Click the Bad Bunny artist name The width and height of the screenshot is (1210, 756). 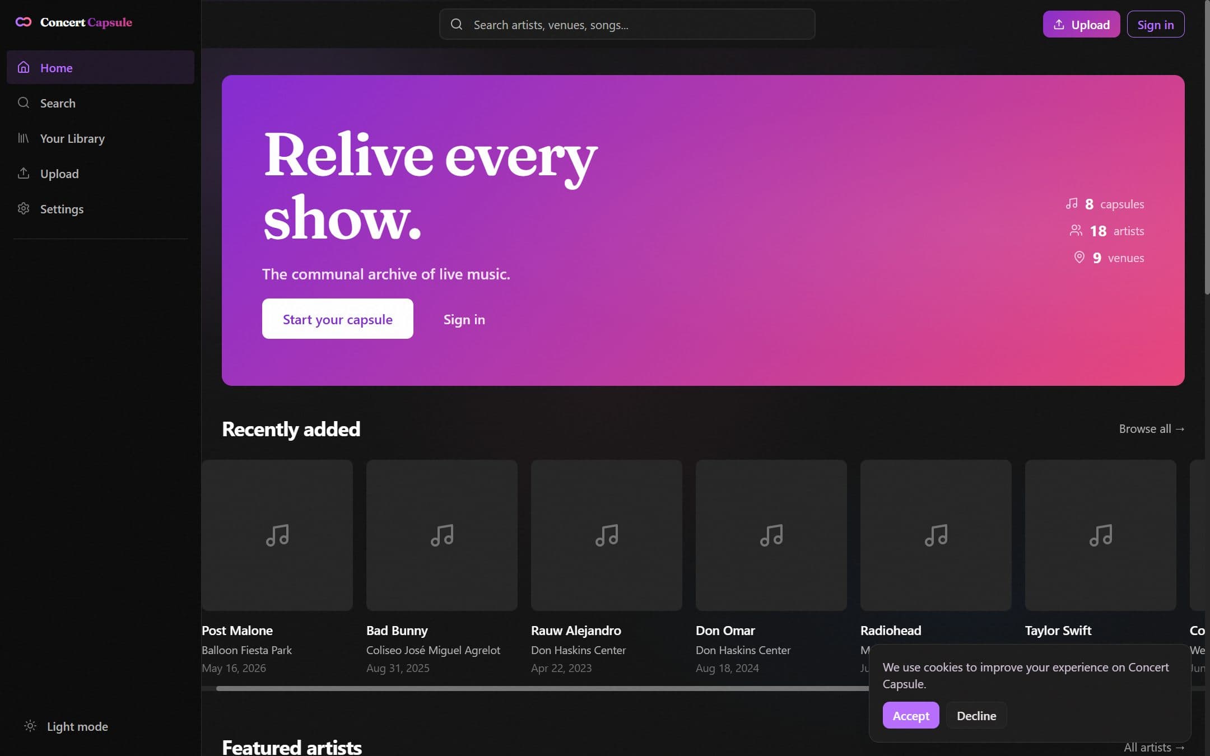click(397, 631)
